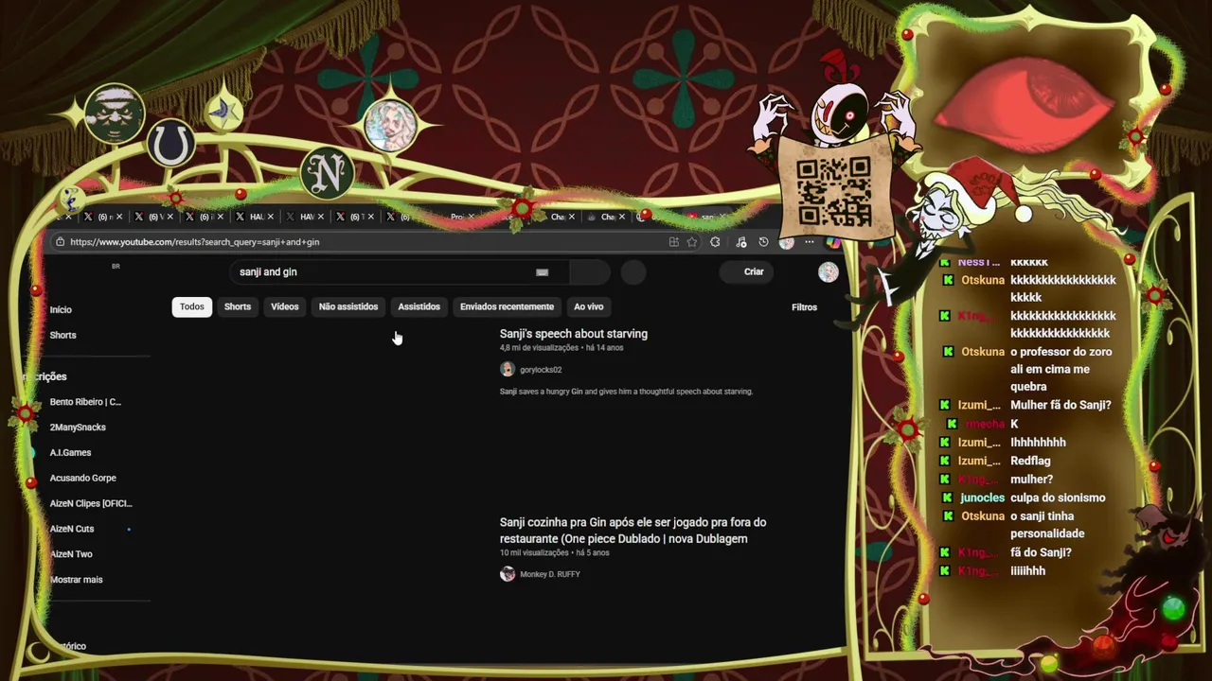Open 2ManySnacks subscription

(78, 428)
